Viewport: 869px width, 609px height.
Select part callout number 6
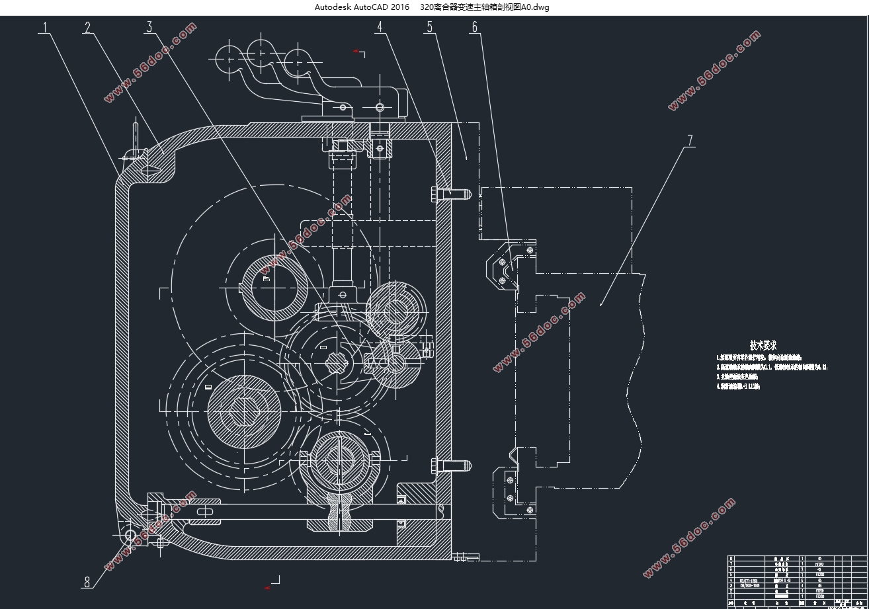coord(474,27)
